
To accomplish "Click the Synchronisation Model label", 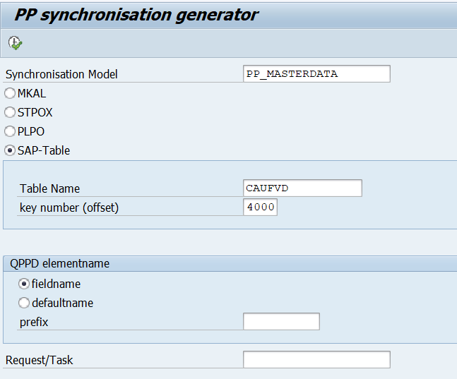I will click(x=61, y=74).
